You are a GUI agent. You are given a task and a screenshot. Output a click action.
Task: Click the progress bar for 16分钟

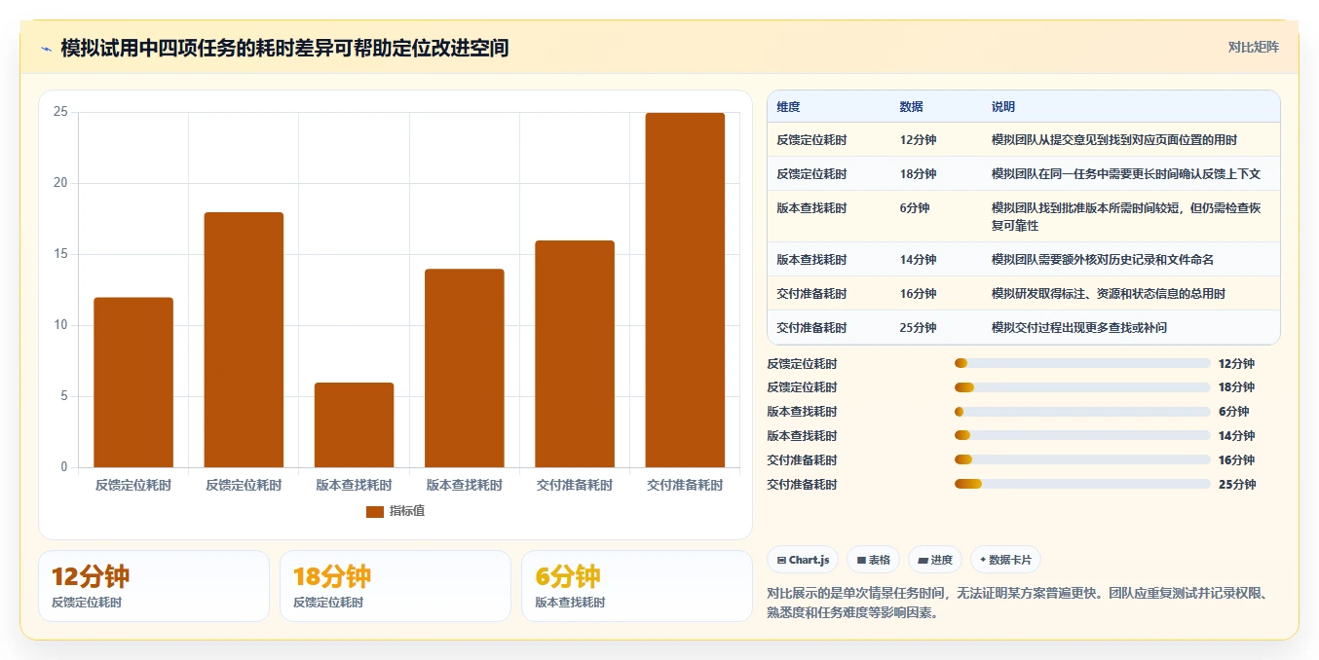click(x=1082, y=459)
